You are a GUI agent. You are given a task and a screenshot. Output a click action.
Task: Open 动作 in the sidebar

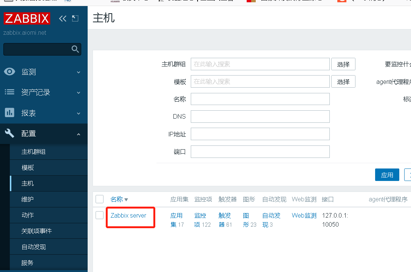click(49, 215)
